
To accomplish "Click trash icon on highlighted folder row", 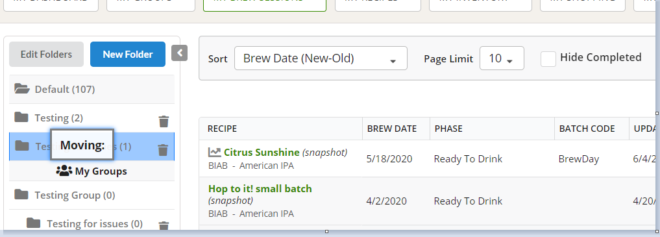I will (x=163, y=150).
